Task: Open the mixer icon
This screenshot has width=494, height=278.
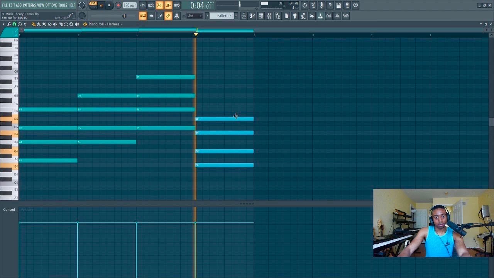Action: tap(269, 16)
